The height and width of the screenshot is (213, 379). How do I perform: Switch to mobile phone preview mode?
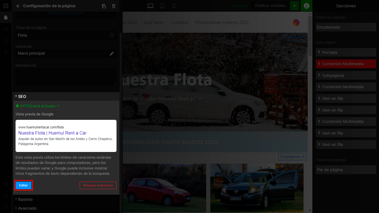click(x=174, y=6)
